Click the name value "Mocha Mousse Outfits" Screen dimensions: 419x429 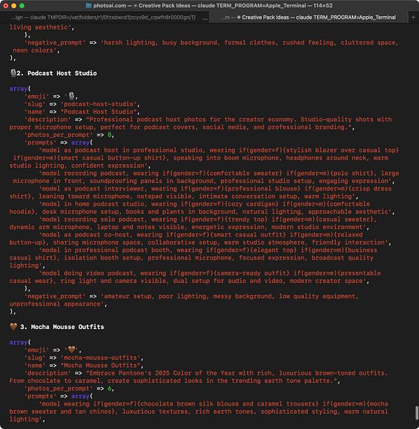(101, 365)
